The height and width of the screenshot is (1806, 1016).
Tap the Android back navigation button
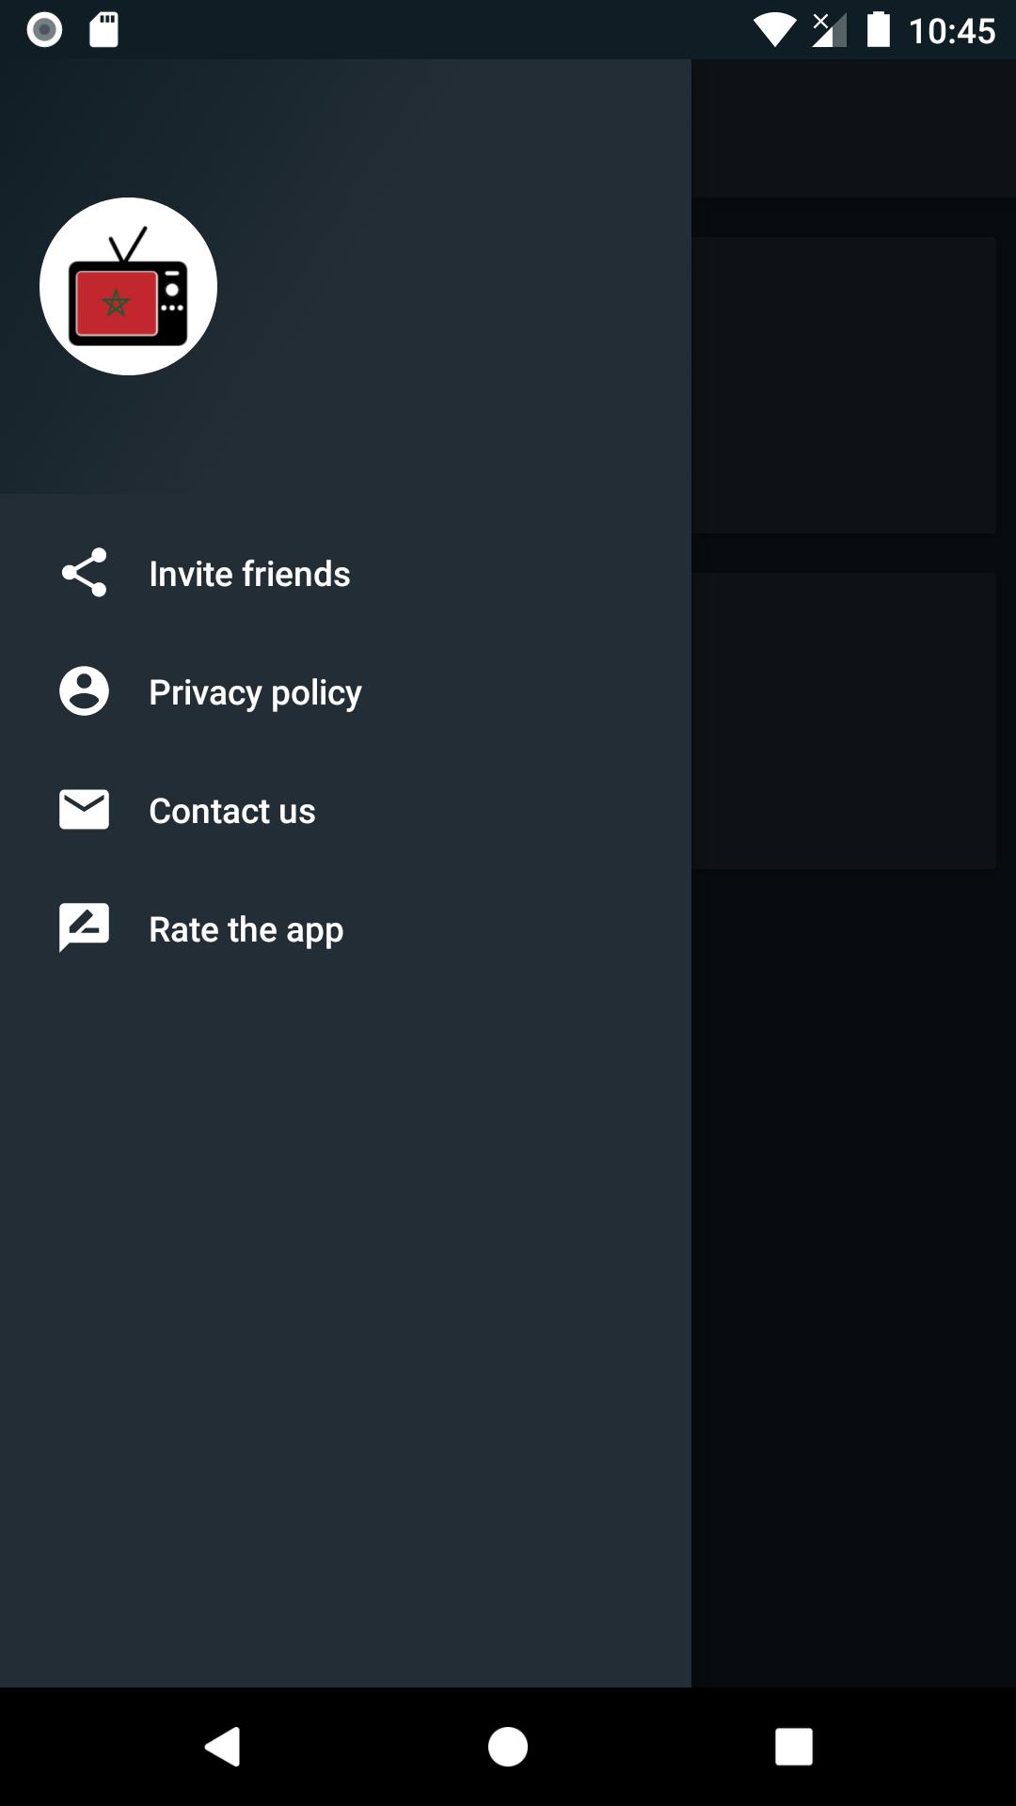coord(223,1747)
